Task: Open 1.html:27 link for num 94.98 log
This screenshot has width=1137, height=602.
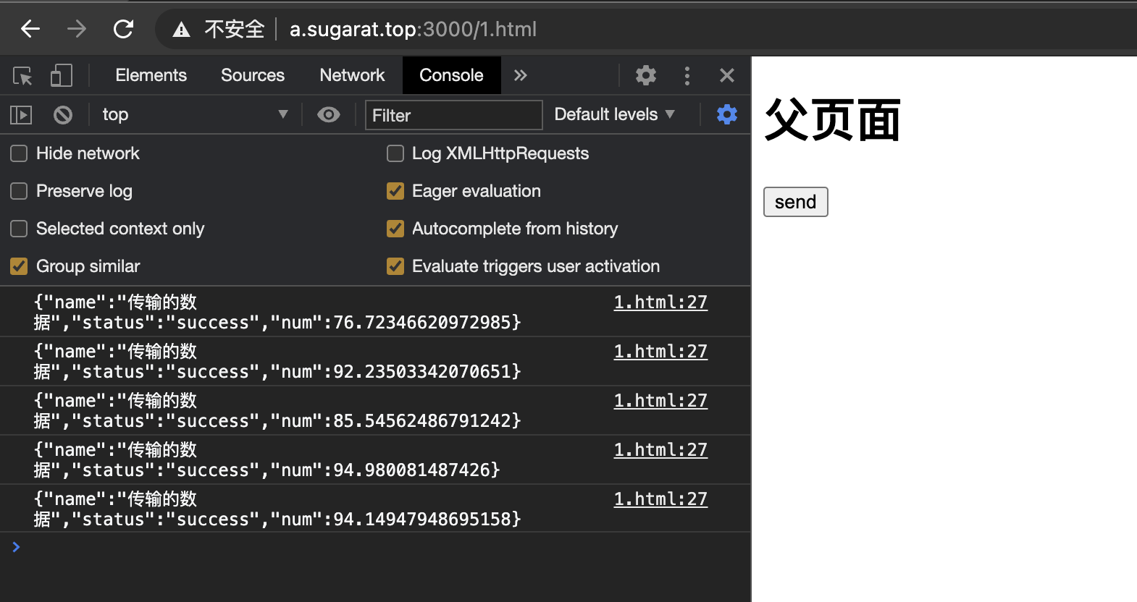Action: click(660, 450)
